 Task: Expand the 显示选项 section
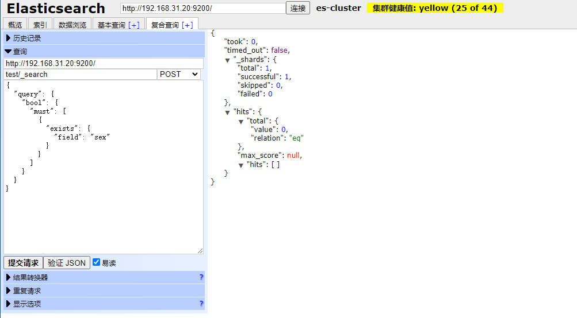(x=104, y=304)
